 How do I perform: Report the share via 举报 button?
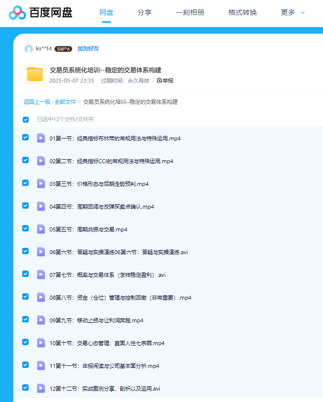[165, 81]
